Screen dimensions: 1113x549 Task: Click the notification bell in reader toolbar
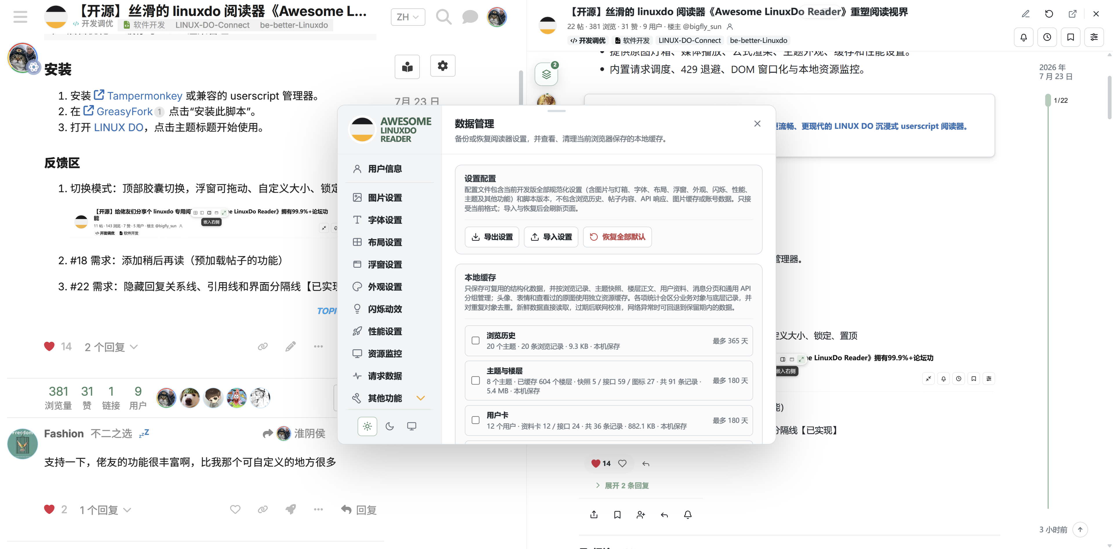pos(1023,37)
